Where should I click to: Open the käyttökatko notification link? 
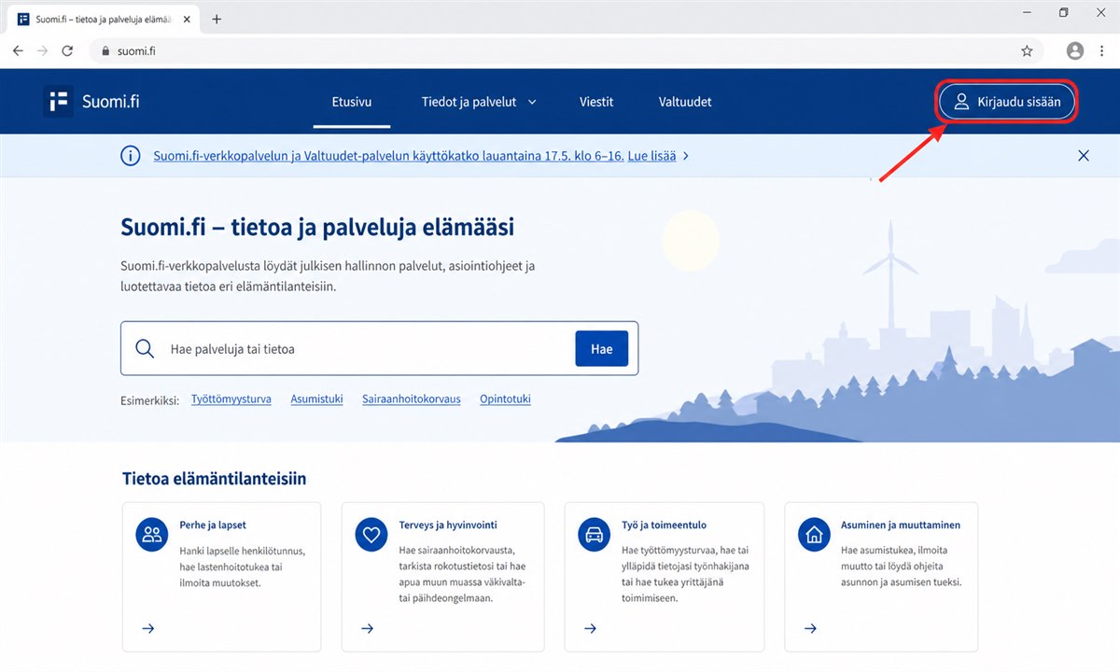tap(387, 156)
